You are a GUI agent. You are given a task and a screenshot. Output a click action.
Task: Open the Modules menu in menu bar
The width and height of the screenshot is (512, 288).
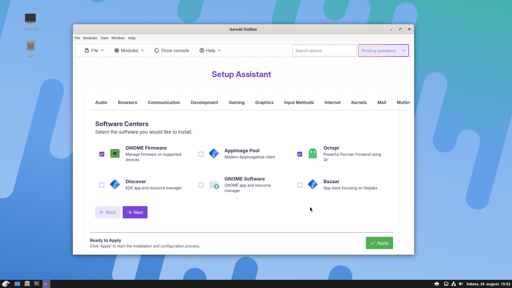tap(90, 38)
